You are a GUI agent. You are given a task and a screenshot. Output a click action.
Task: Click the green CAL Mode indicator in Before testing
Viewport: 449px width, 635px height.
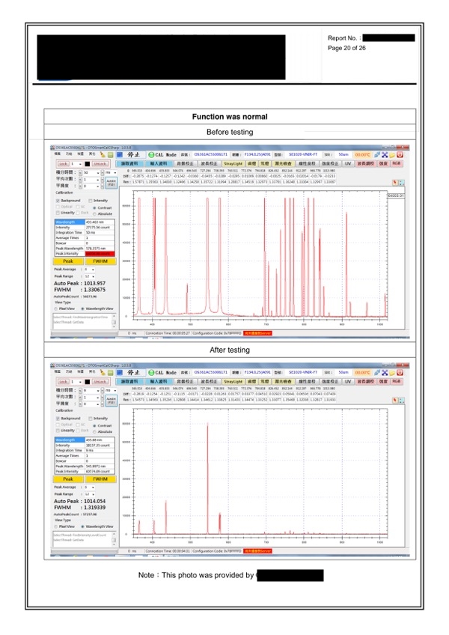(162, 155)
